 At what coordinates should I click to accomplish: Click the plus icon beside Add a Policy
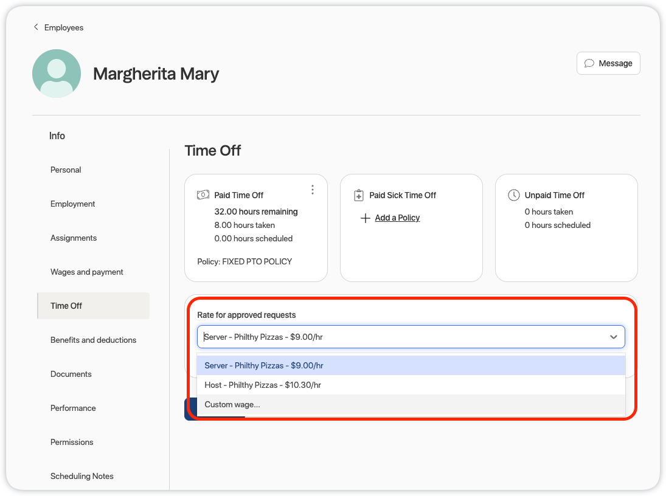click(365, 218)
